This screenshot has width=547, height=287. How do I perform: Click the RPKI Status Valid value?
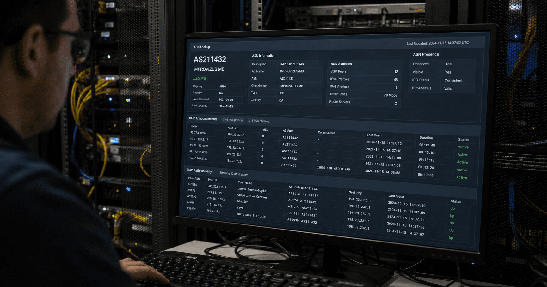pyautogui.click(x=448, y=89)
